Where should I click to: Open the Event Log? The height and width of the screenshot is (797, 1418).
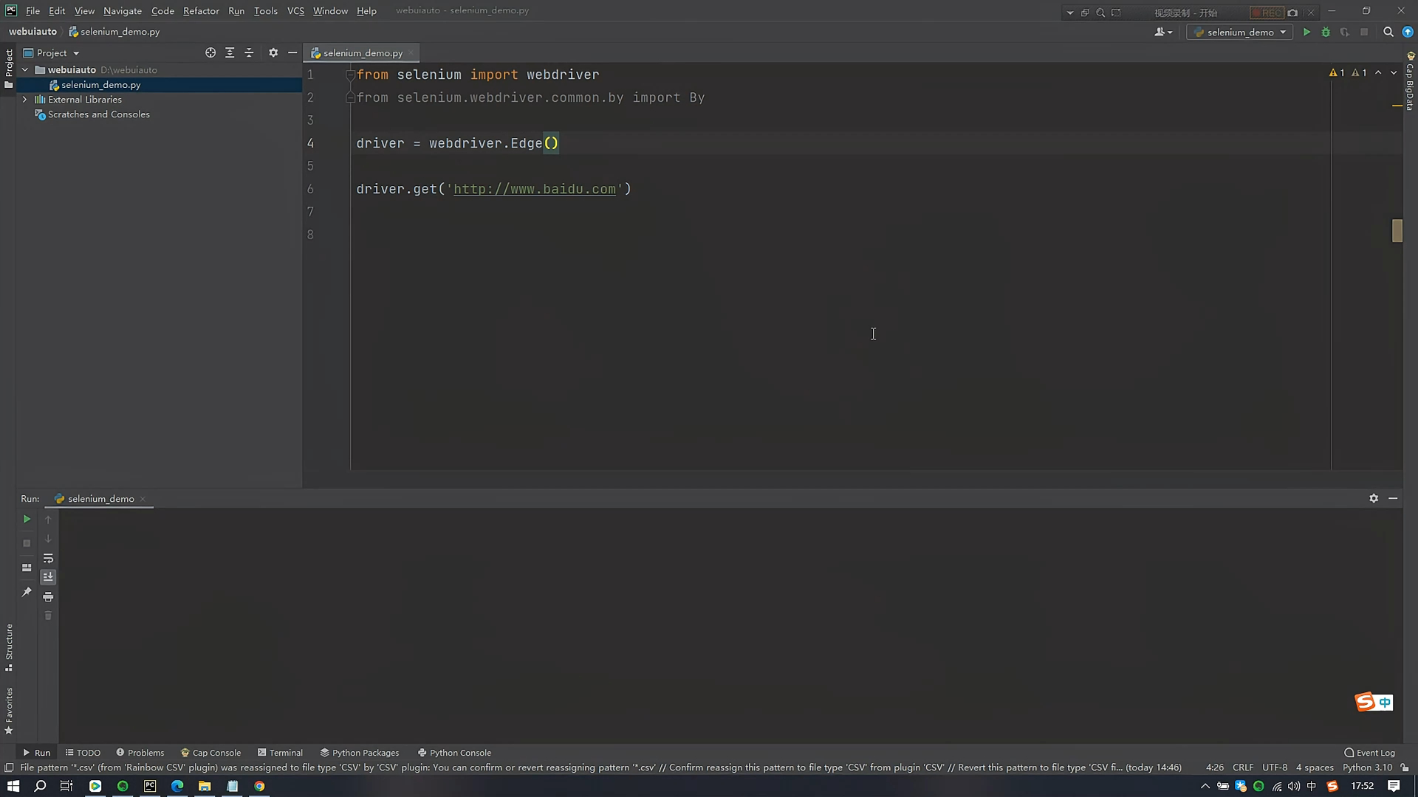[1369, 753]
